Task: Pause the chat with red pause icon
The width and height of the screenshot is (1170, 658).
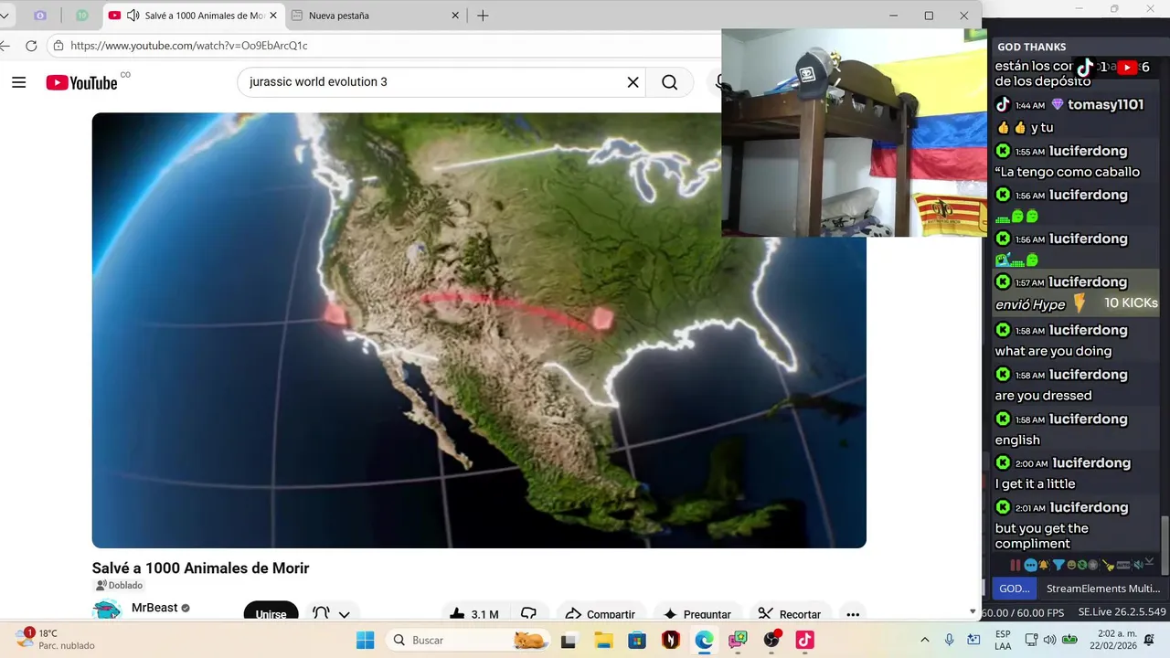Action: point(1016,566)
